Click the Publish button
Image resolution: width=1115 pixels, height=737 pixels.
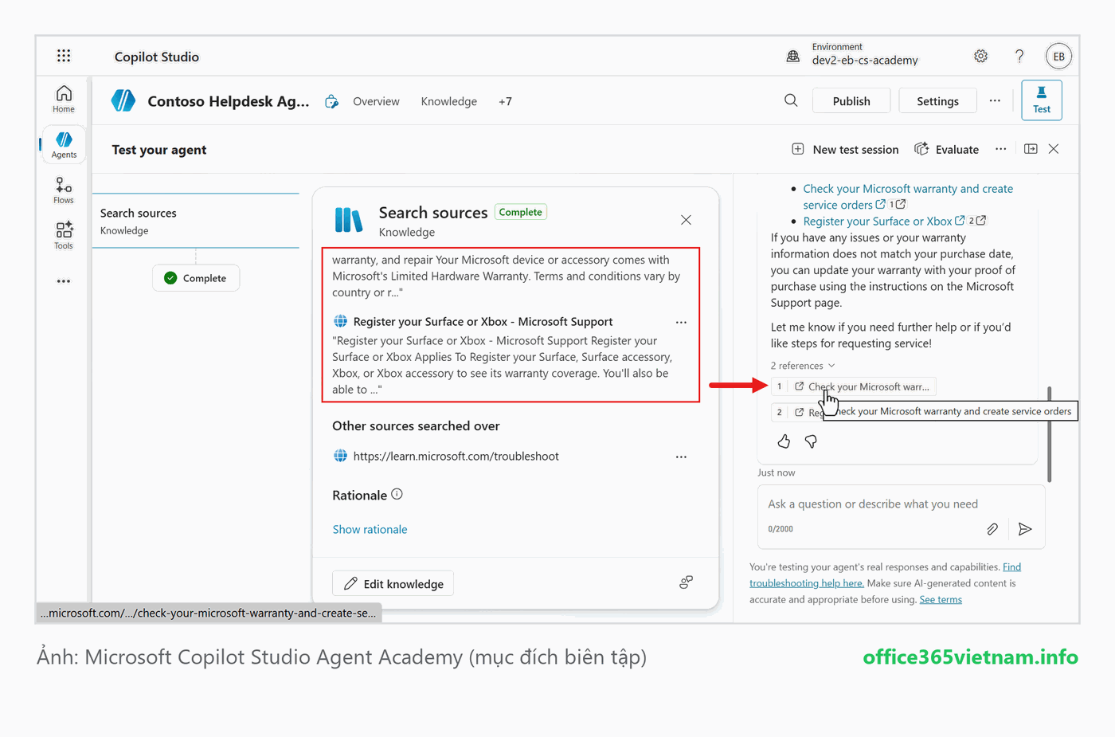point(851,101)
